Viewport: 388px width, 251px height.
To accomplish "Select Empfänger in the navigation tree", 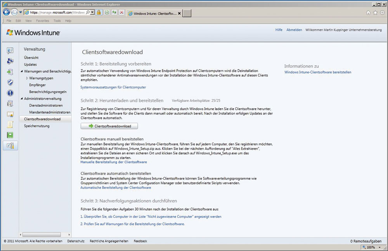I will coord(37,85).
